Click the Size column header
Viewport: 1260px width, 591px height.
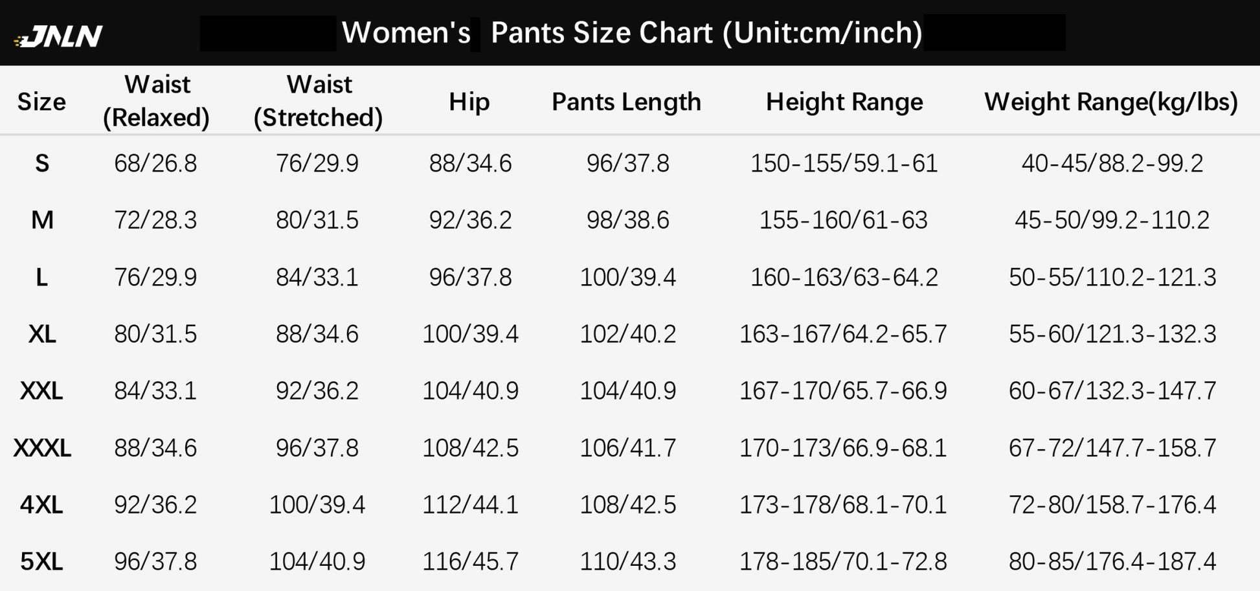coord(41,102)
